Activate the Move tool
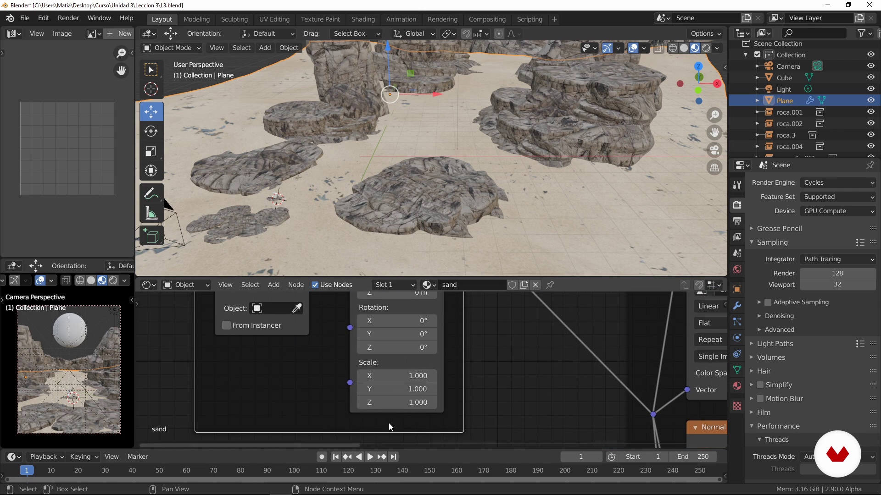Image resolution: width=881 pixels, height=495 pixels. [x=151, y=112]
